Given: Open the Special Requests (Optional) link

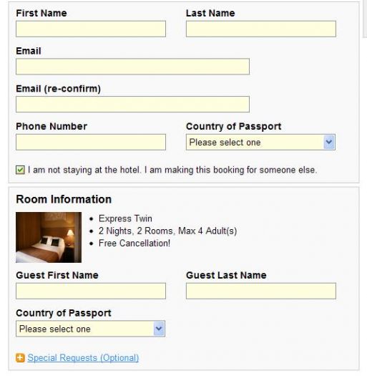Looking at the screenshot, I should [x=83, y=358].
